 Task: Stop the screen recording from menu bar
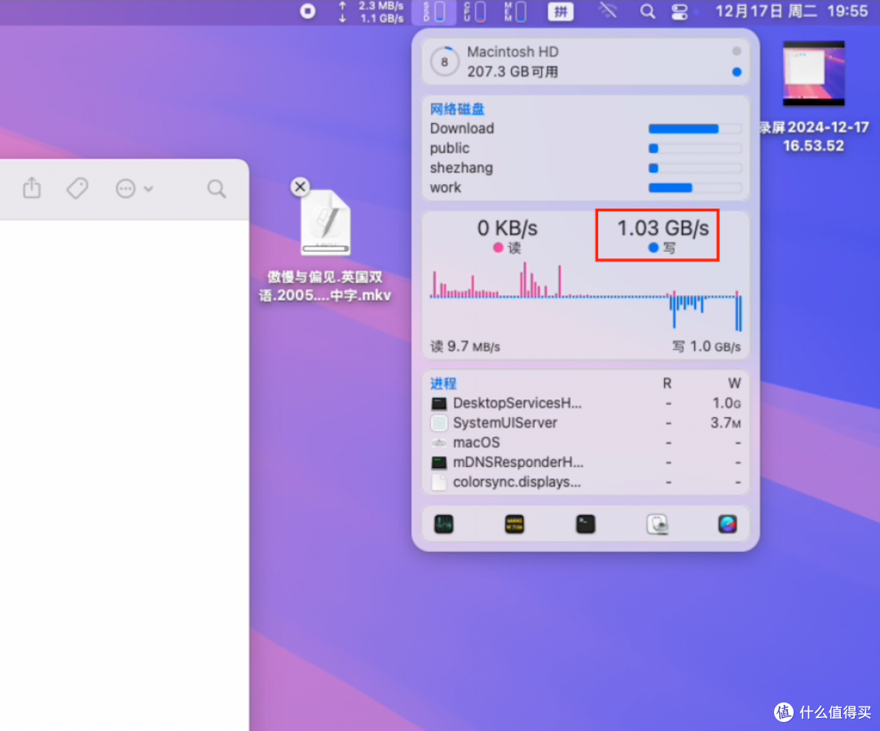point(307,11)
